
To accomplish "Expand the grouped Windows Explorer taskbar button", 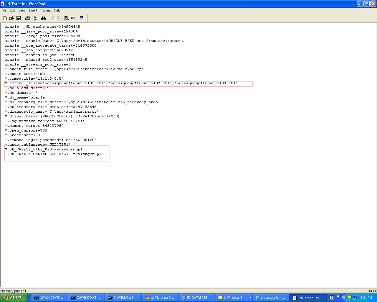I will [250, 298].
